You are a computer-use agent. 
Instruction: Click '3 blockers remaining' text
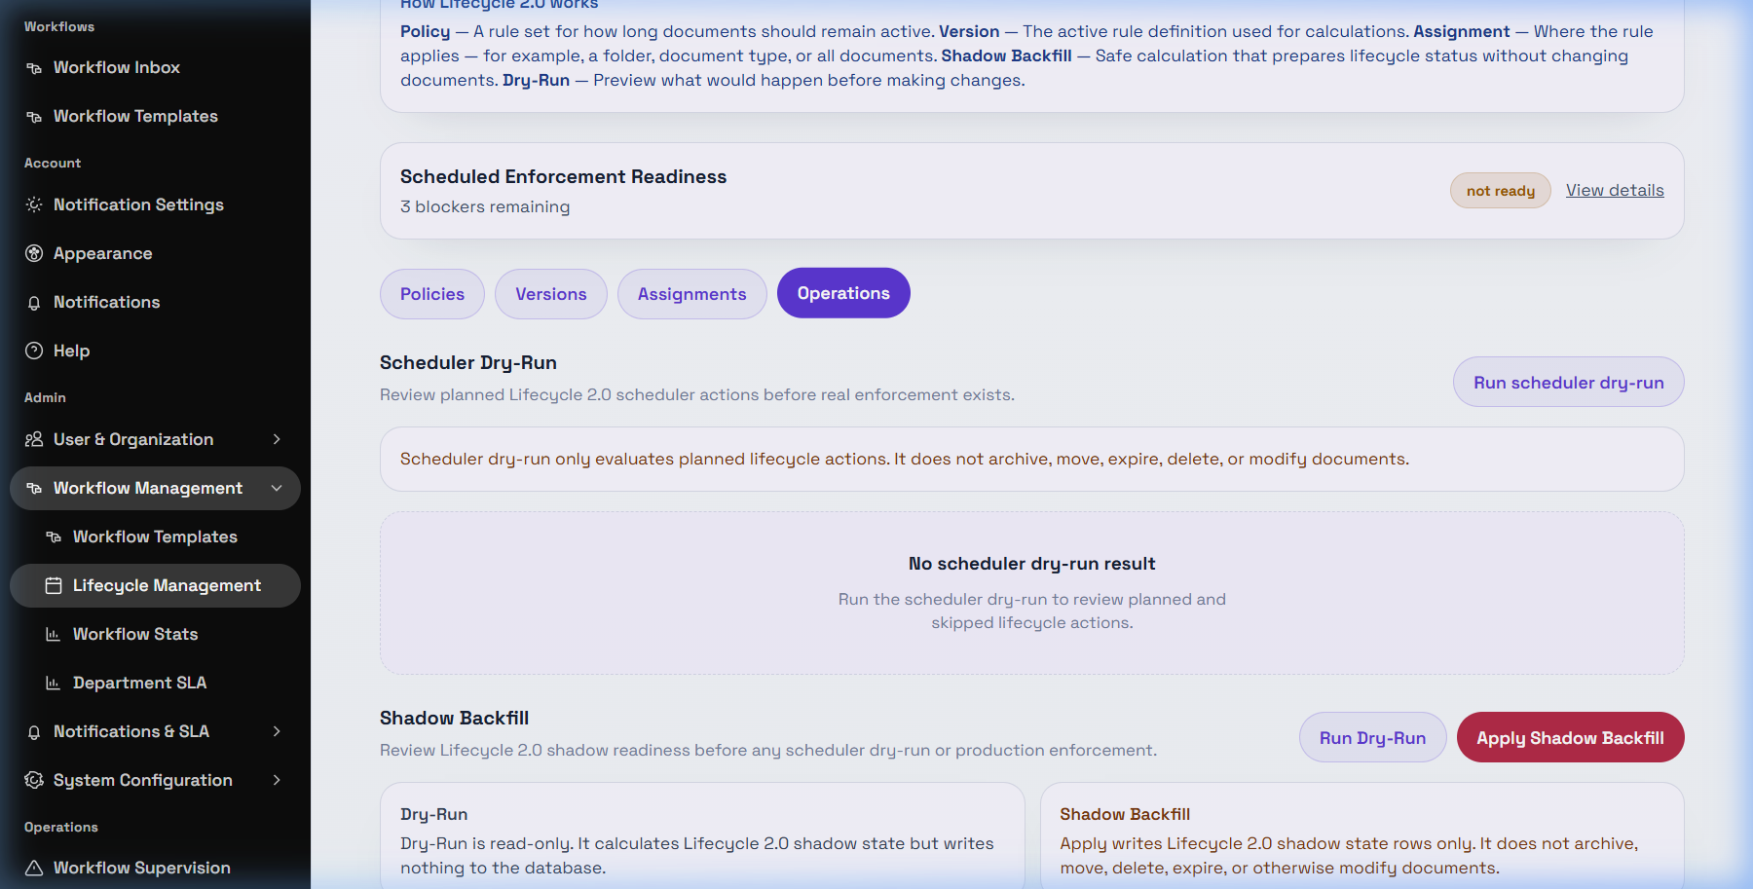coord(485,206)
